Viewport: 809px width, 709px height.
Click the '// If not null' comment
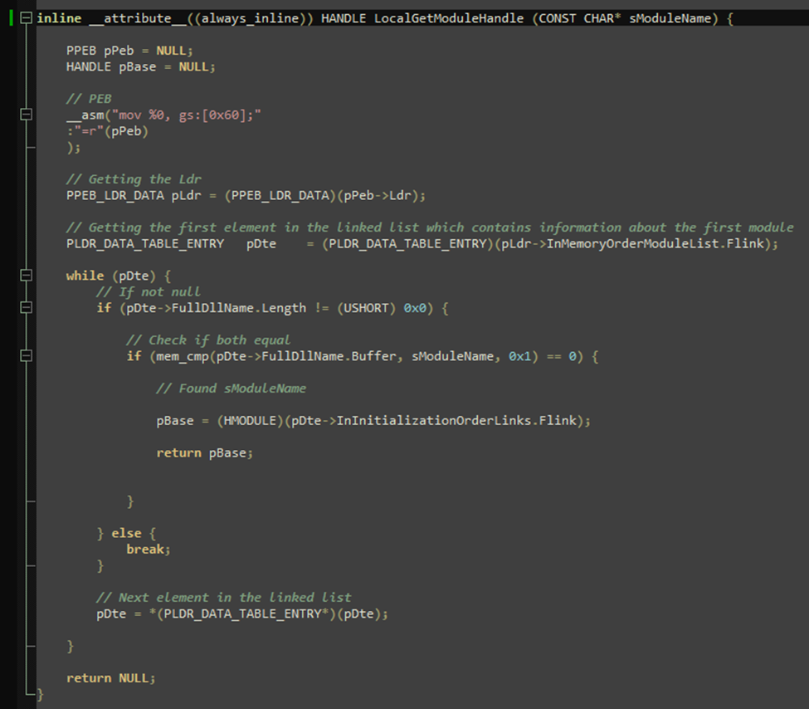point(148,291)
